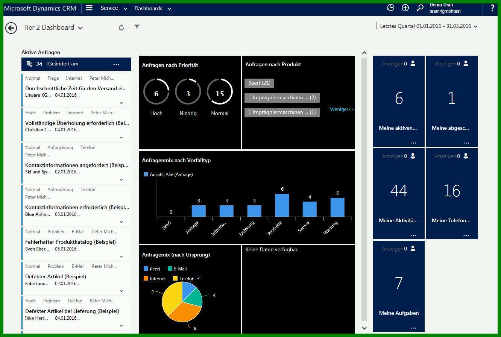Open Kontaktinformationen erforderlich case
The height and width of the screenshot is (337, 501).
(77, 207)
